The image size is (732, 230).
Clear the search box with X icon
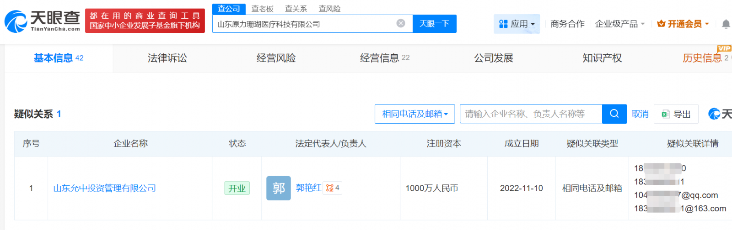pos(401,23)
